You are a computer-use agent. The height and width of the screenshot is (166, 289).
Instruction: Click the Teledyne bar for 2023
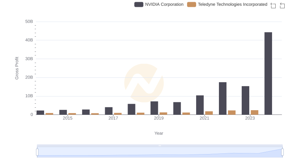[255, 112]
